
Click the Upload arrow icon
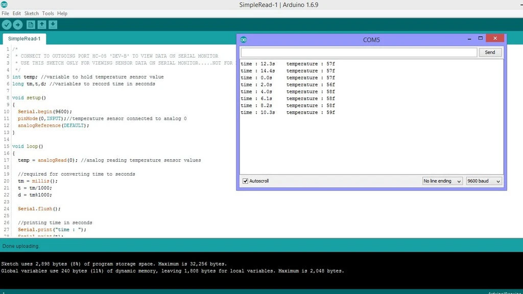click(x=18, y=24)
